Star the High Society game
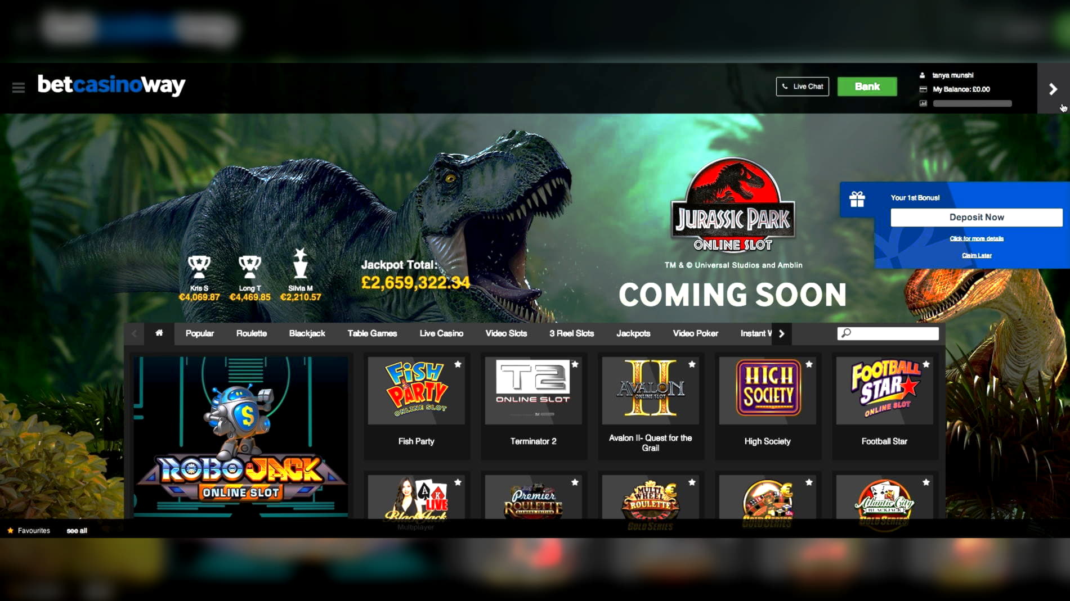This screenshot has width=1070, height=601. click(809, 364)
